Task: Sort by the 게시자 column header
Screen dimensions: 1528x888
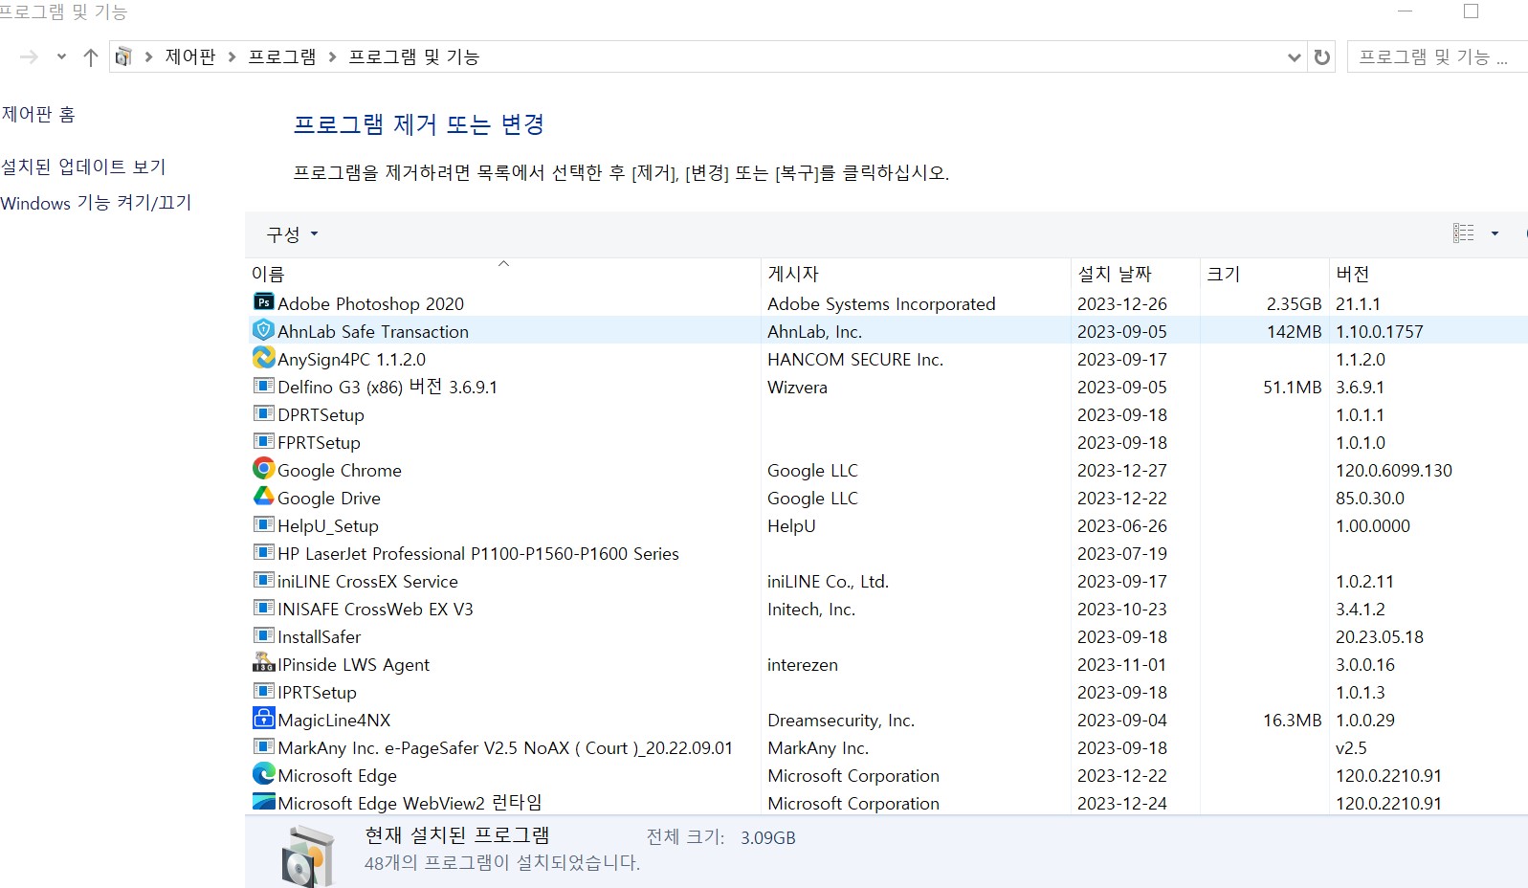Action: tap(916, 274)
